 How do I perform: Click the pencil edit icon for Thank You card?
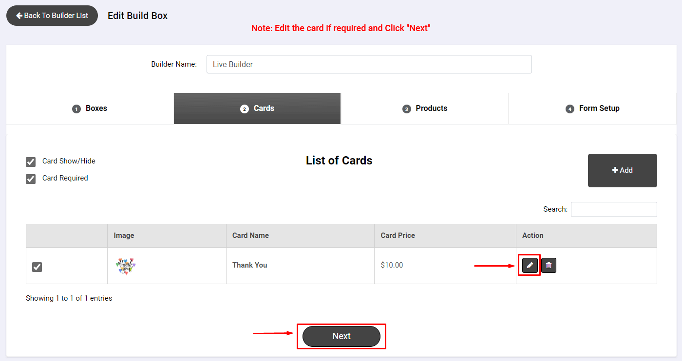(530, 265)
